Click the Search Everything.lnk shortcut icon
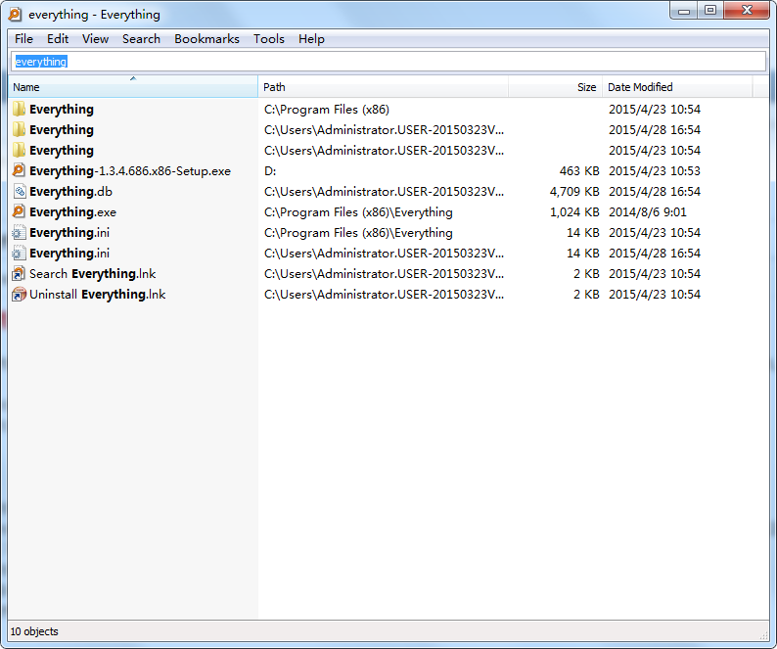This screenshot has width=777, height=649. (19, 274)
